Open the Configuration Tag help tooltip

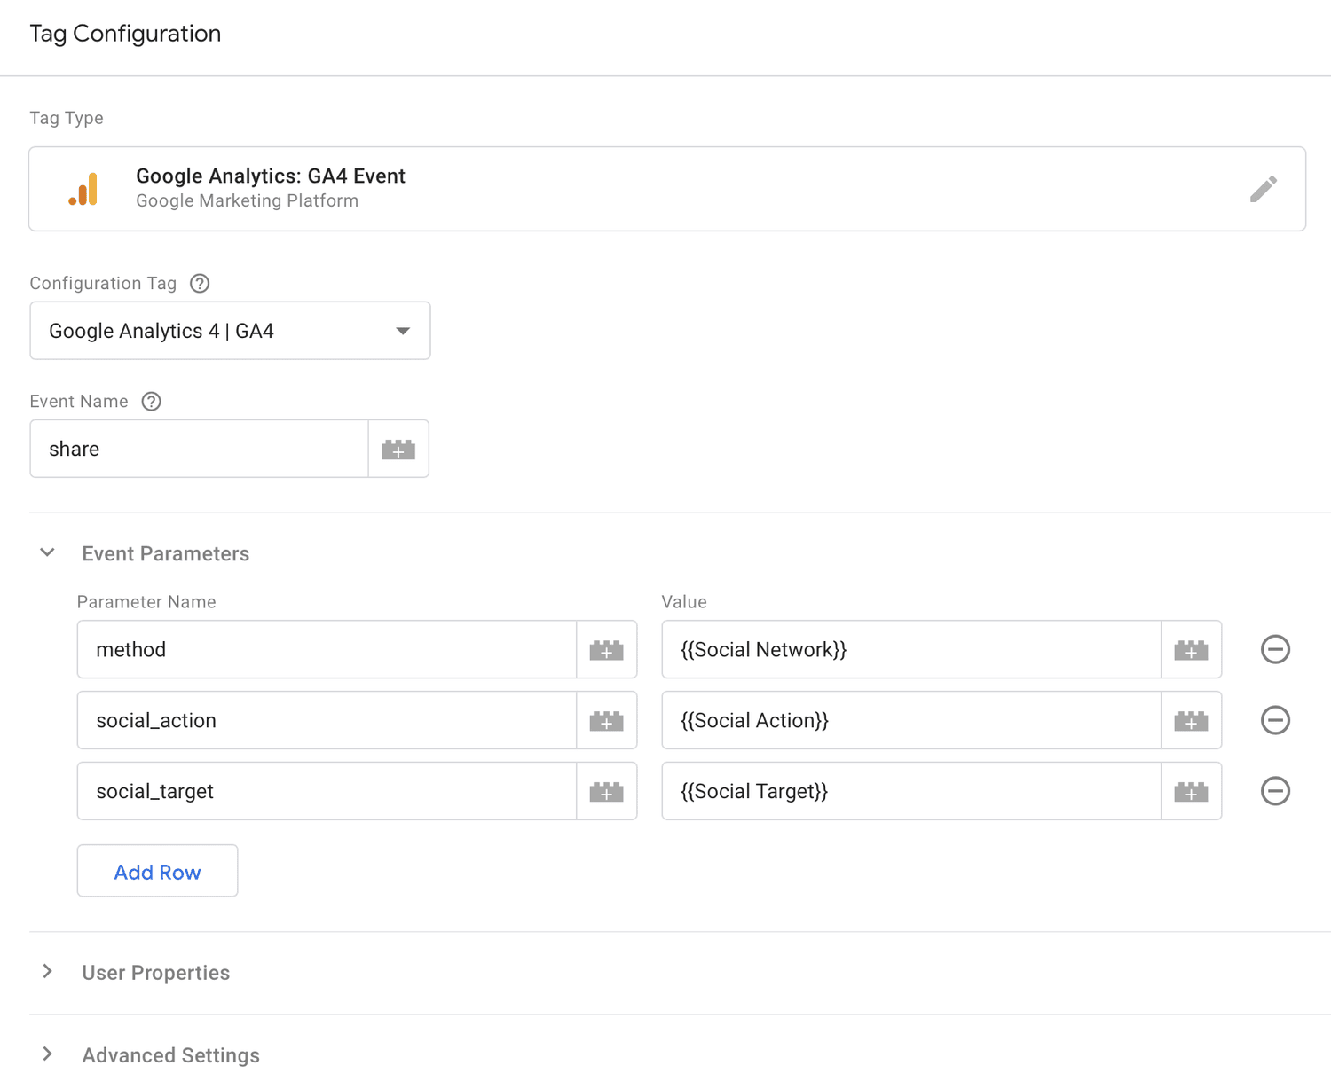pos(199,283)
